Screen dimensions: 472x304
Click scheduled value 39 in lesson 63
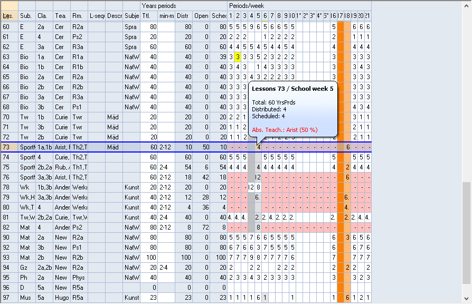pyautogui.click(x=219, y=57)
